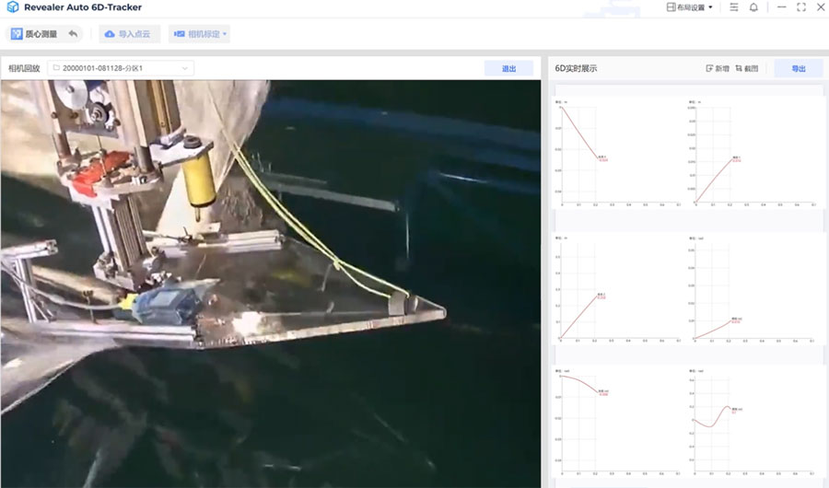Minimize the application window
This screenshot has width=829, height=488.
[x=781, y=7]
